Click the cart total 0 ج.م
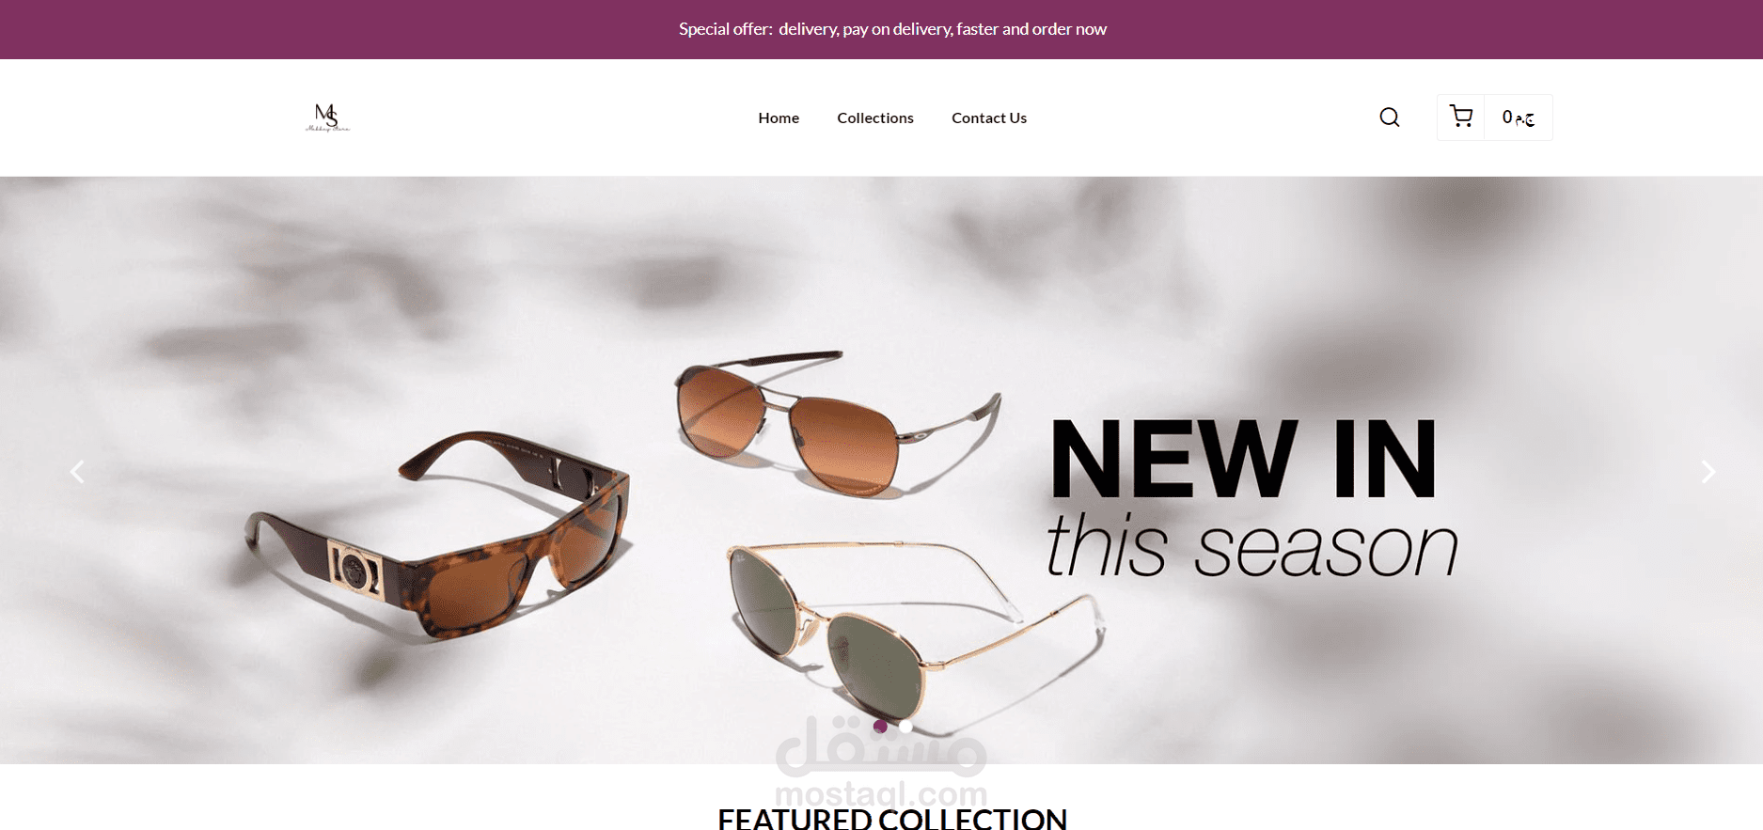Viewport: 1763px width, 830px height. 1519,117
